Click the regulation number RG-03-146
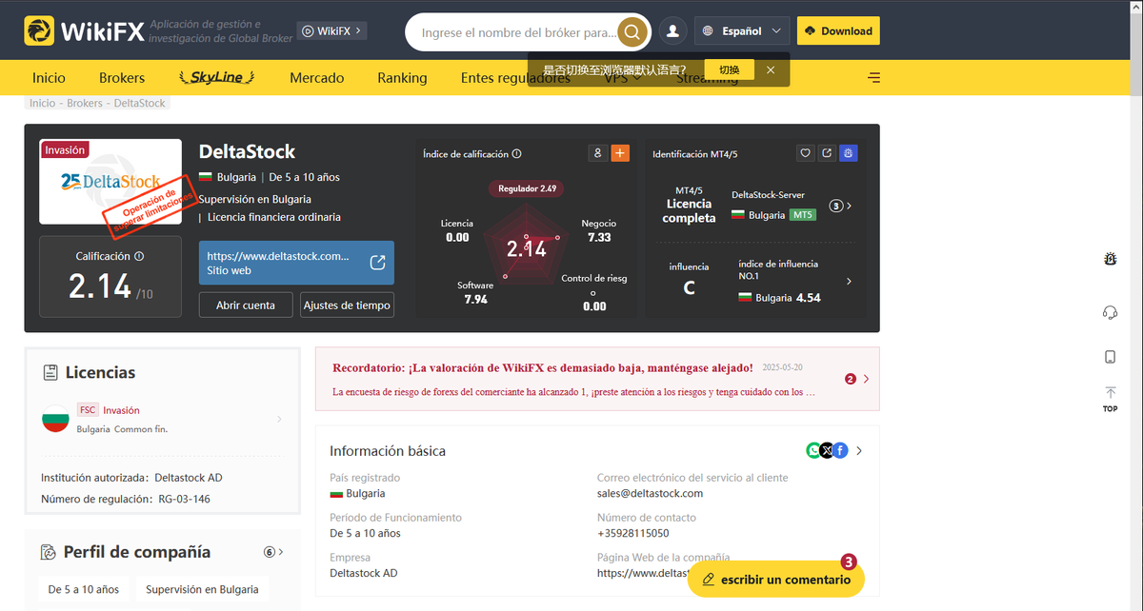The height and width of the screenshot is (611, 1143). point(185,499)
